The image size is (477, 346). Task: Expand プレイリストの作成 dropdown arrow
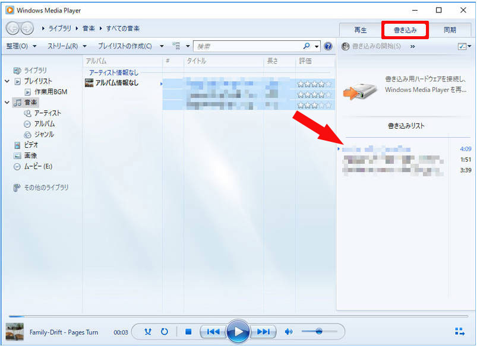coord(162,46)
